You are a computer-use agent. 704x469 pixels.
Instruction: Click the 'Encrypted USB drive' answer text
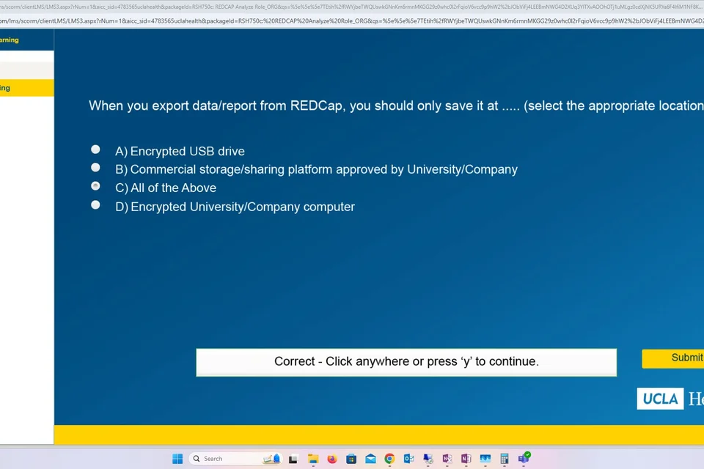coord(188,151)
